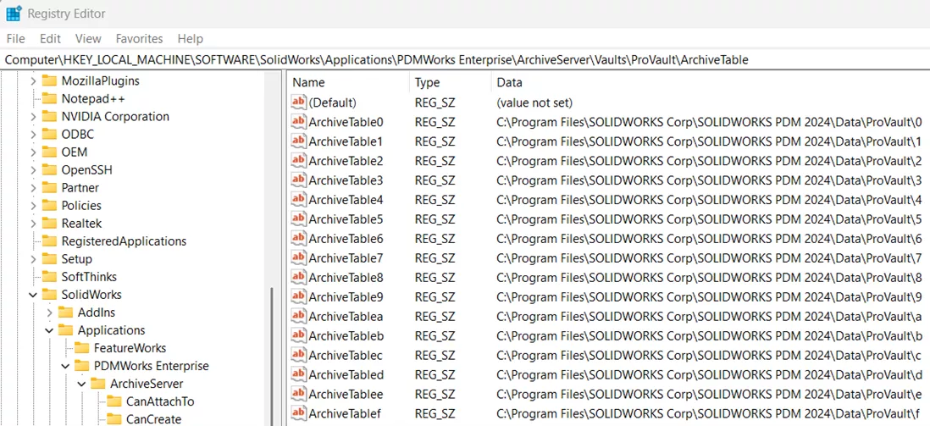Screen dimensions: 930x426
Task: Click the string icon of ArchiveTable2
Action: [x=299, y=161]
